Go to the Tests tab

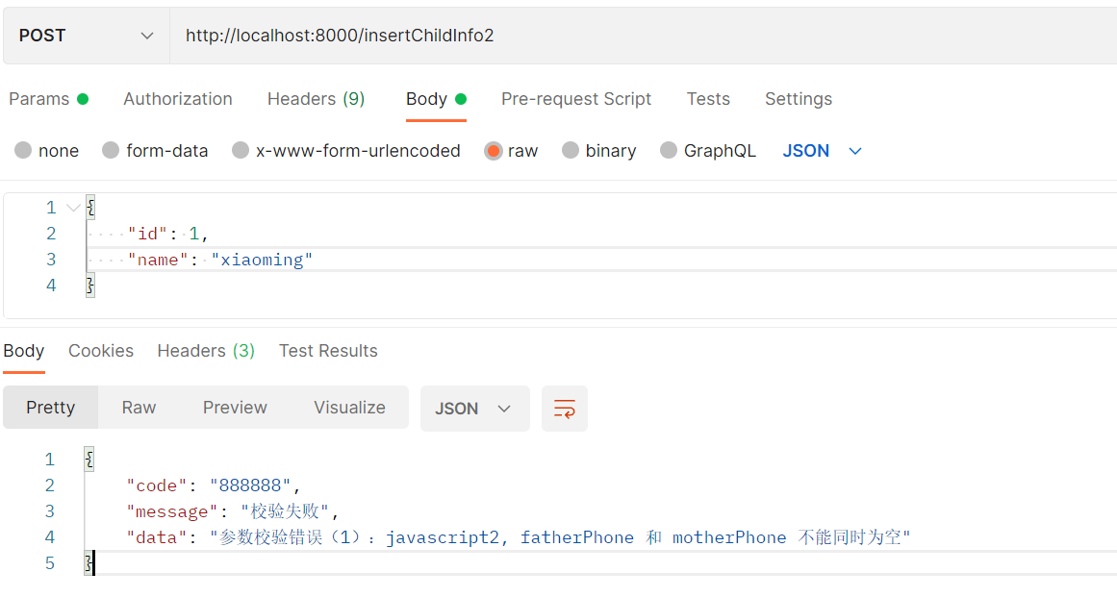[708, 99]
